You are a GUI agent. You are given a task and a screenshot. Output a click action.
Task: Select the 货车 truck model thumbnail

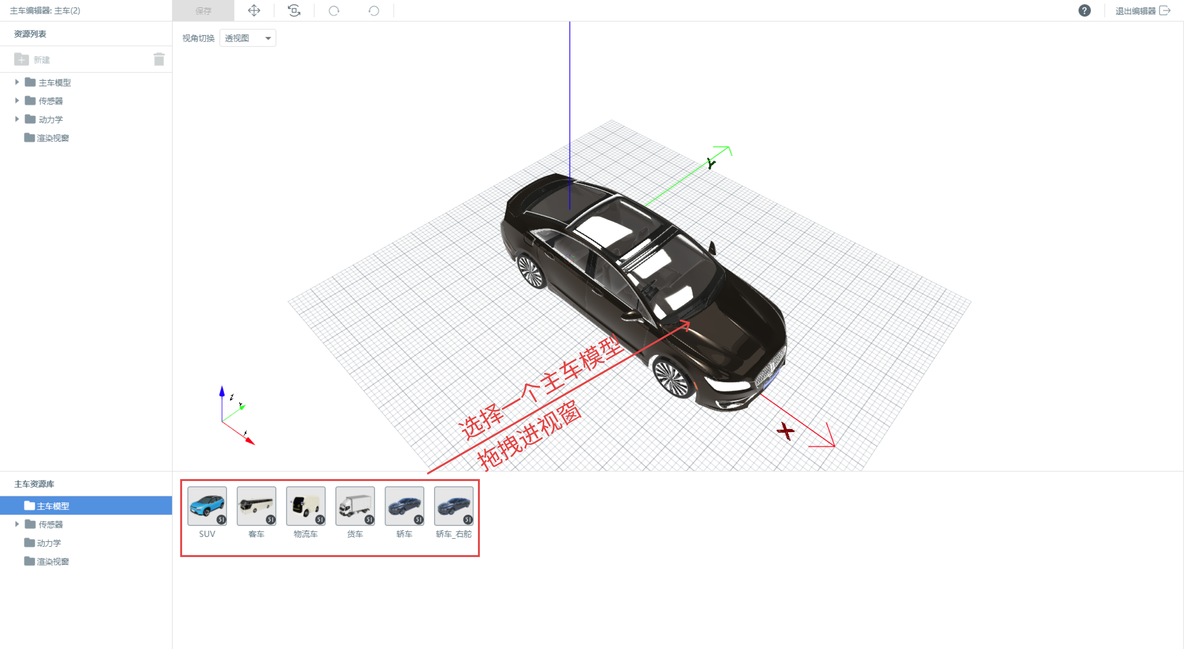pos(355,506)
